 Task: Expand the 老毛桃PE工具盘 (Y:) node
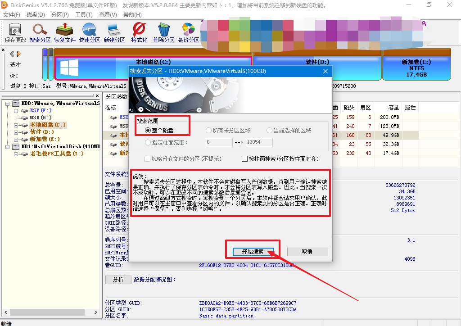16,154
